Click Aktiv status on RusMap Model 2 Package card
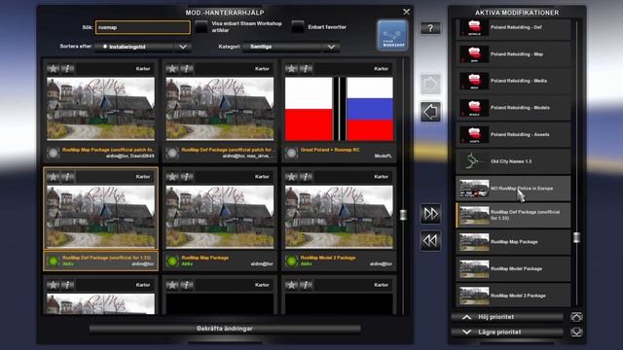 tap(307, 263)
